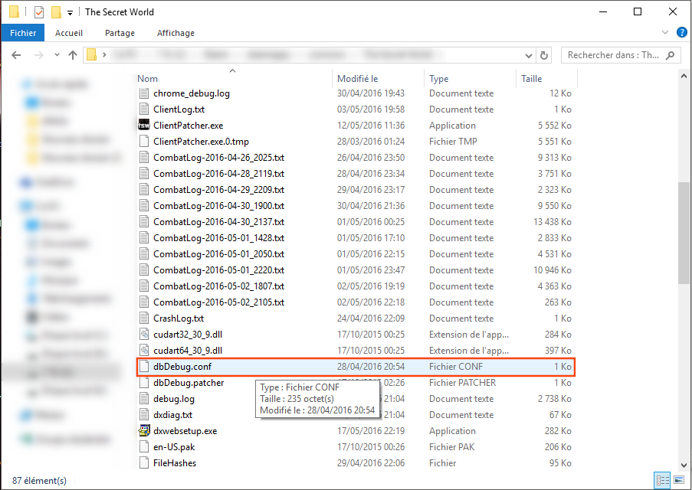Click the "87 élément(s)" status bar text
Viewport: 692px width, 490px height.
pyautogui.click(x=39, y=480)
